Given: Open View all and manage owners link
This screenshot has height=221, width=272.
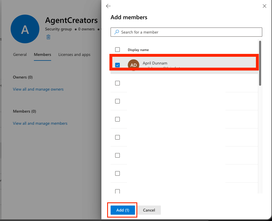Looking at the screenshot, I should tap(38, 89).
